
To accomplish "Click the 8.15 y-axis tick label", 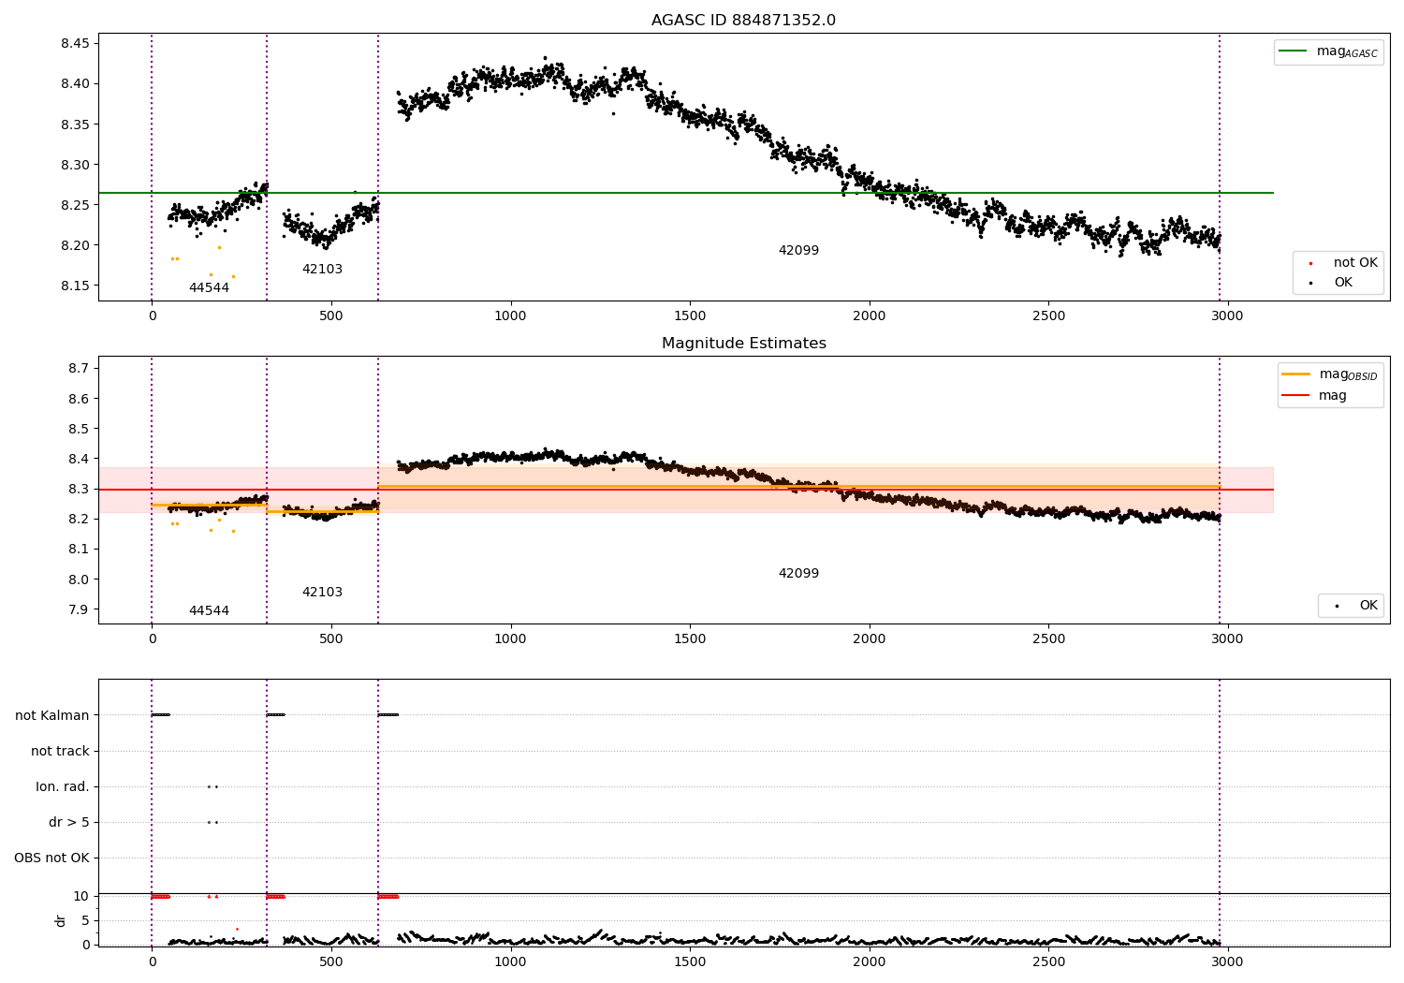I will (x=75, y=286).
